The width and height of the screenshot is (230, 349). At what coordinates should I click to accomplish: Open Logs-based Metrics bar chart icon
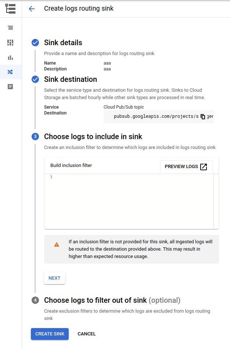tap(11, 58)
